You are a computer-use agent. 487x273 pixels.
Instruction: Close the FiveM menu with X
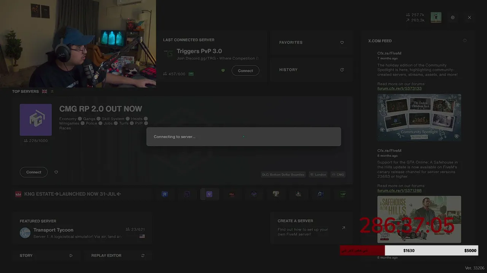tap(469, 17)
